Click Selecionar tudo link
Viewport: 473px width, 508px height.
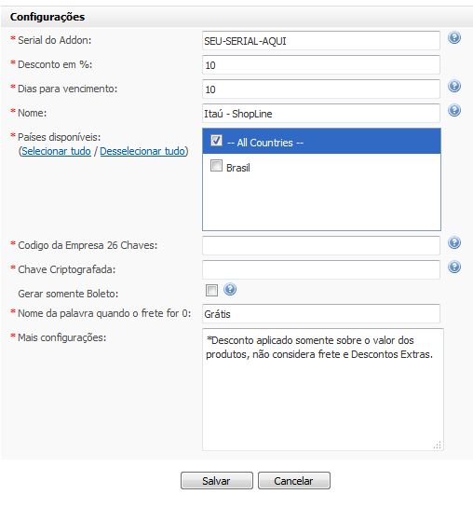[x=56, y=151]
